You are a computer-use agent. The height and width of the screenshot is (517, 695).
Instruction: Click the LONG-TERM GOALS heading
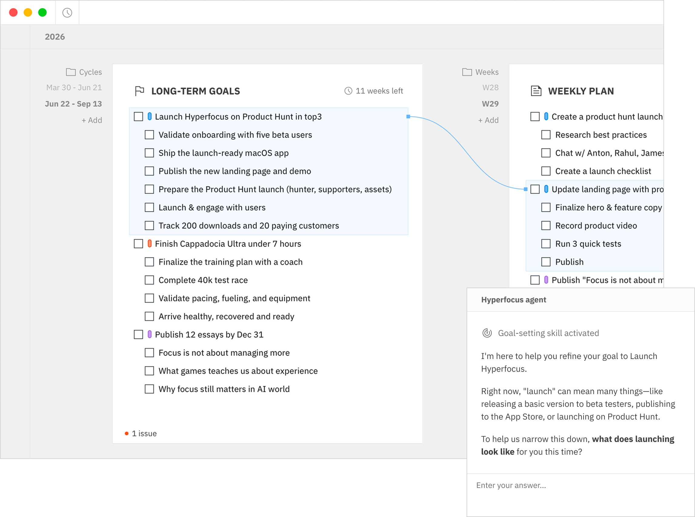pos(196,91)
